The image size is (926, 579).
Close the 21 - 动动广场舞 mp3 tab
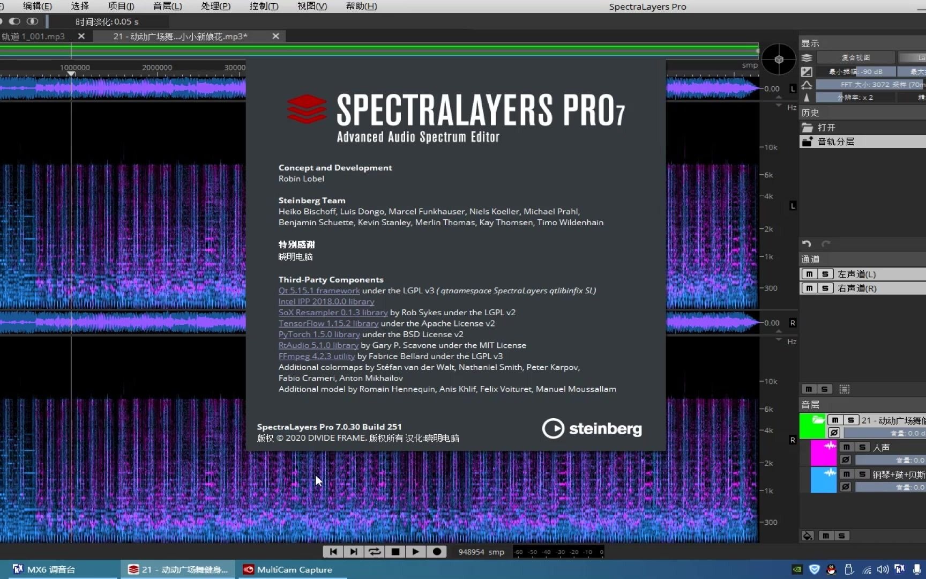[x=275, y=36]
